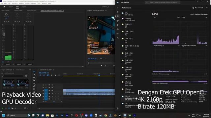
Task: Toggle Snap in timeline
Action: [44, 75]
